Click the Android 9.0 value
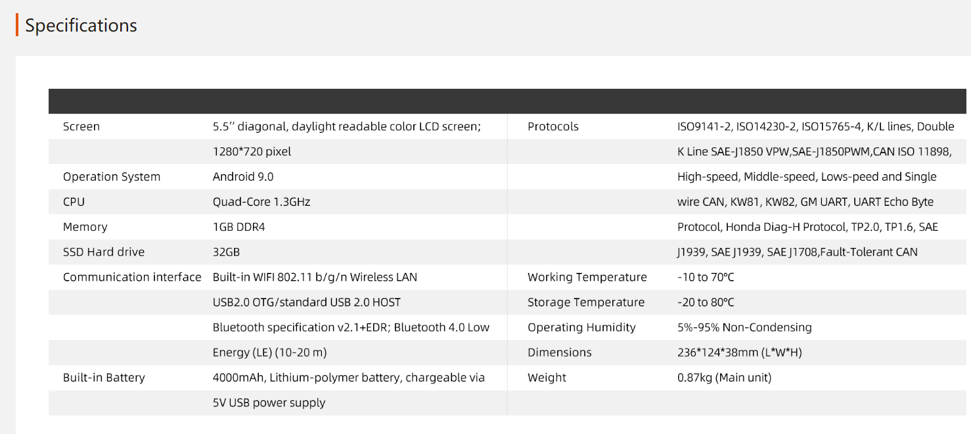 pos(243,177)
